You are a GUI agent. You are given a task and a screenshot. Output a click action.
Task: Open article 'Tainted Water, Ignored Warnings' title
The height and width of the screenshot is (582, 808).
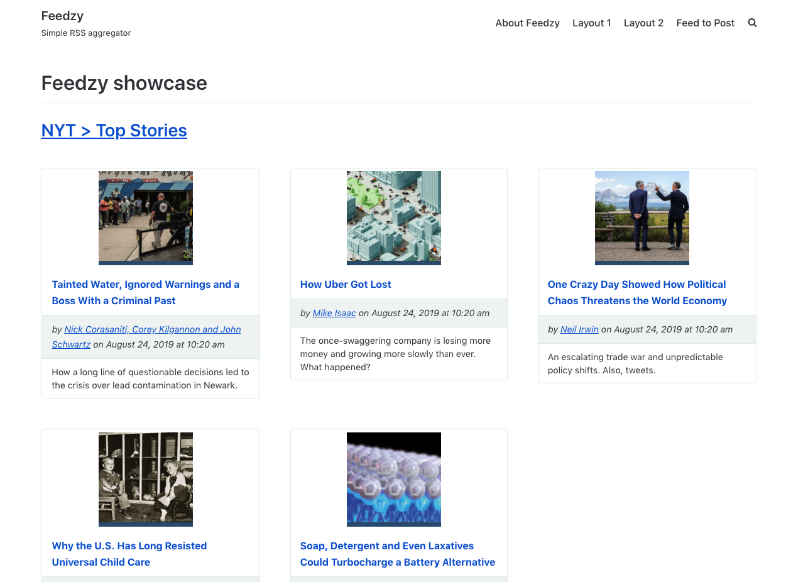point(146,292)
